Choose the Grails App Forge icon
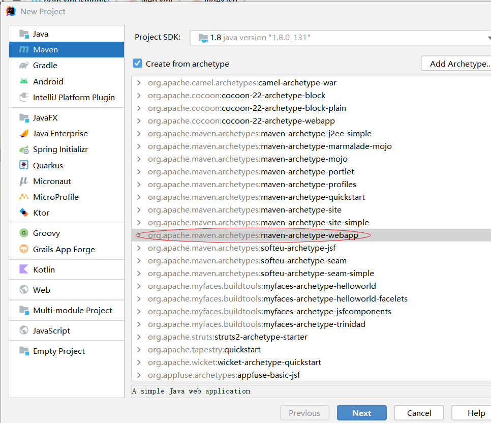The height and width of the screenshot is (423, 491). pyautogui.click(x=24, y=249)
